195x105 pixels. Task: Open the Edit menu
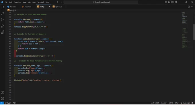point(11,2)
